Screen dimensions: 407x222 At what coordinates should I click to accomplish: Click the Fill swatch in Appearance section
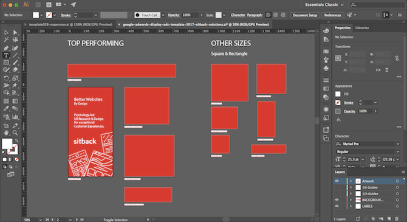[x=338, y=94]
